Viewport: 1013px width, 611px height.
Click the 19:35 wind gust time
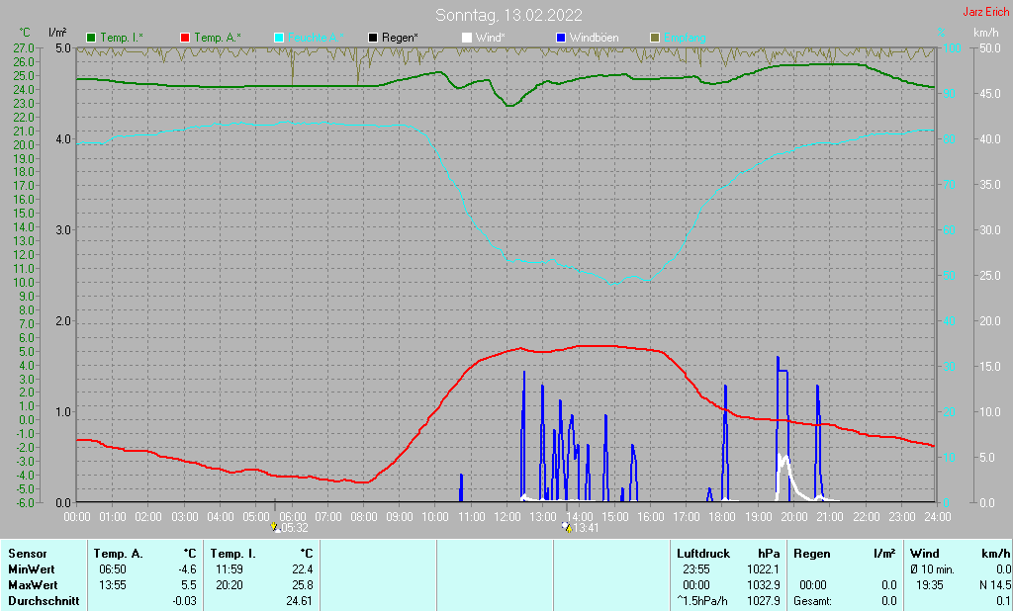tap(929, 585)
